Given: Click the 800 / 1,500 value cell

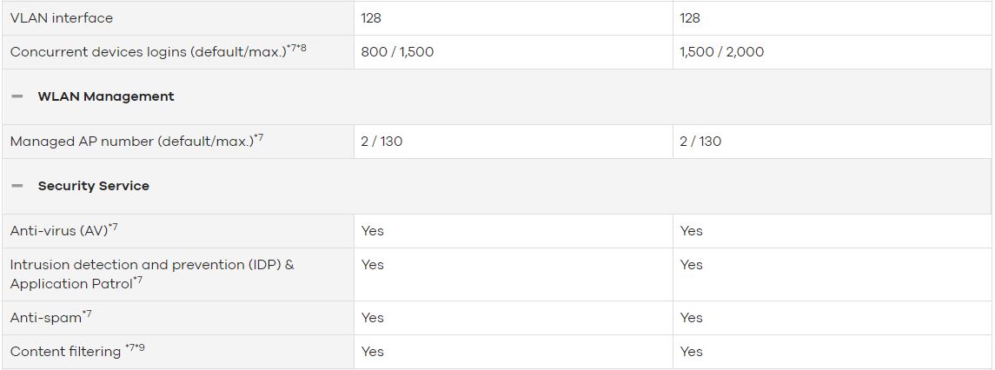Looking at the screenshot, I should tap(397, 52).
